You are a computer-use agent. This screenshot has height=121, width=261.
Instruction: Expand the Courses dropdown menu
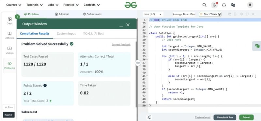[14, 5]
